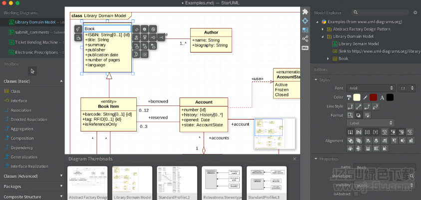The height and width of the screenshot is (200, 421).
Task: Open Model Explorer settings gear
Action: click(416, 12)
